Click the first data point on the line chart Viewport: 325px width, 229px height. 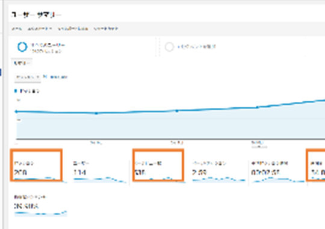pyautogui.click(x=16, y=111)
